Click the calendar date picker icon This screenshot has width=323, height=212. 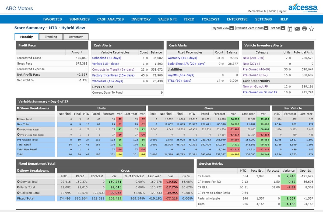290,29
